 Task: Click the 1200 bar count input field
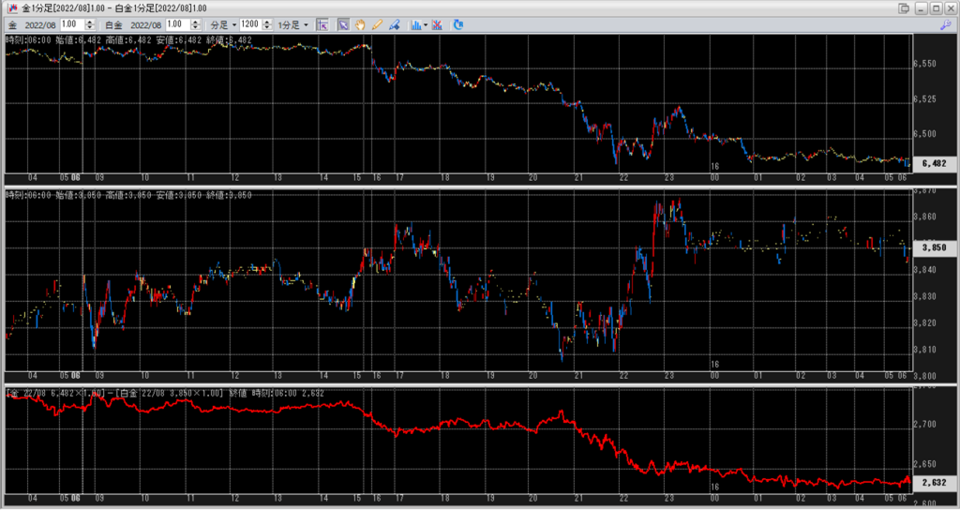(x=249, y=24)
